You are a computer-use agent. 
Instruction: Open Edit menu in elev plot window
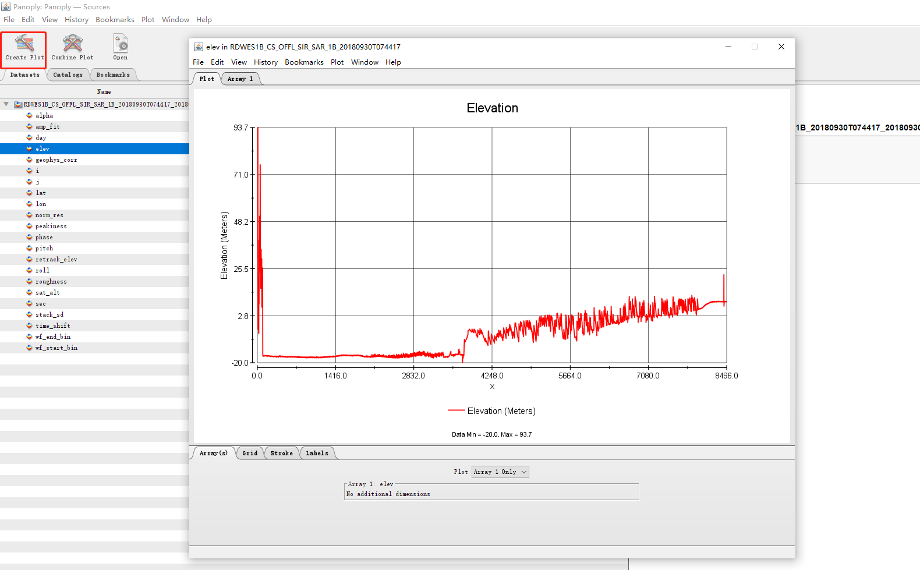(x=217, y=62)
